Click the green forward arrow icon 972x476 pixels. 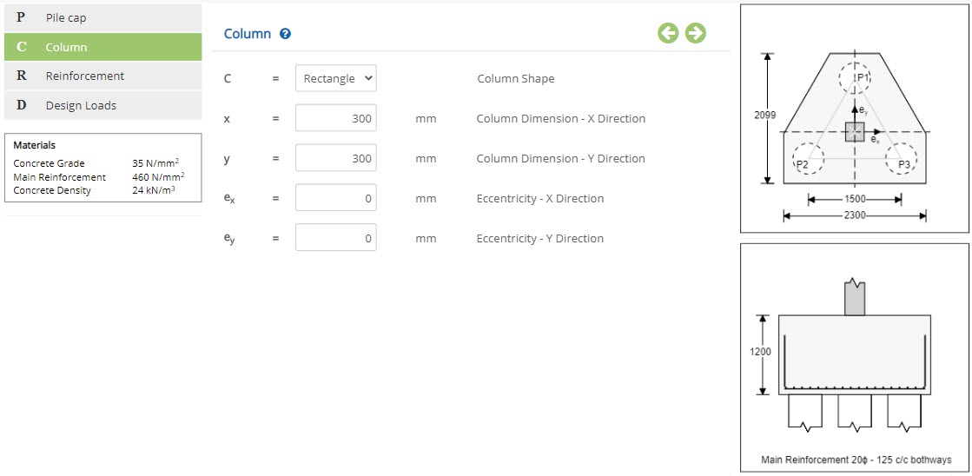pos(696,33)
